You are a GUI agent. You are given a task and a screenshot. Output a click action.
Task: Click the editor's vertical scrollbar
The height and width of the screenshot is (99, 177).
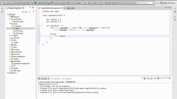[x=170, y=42]
